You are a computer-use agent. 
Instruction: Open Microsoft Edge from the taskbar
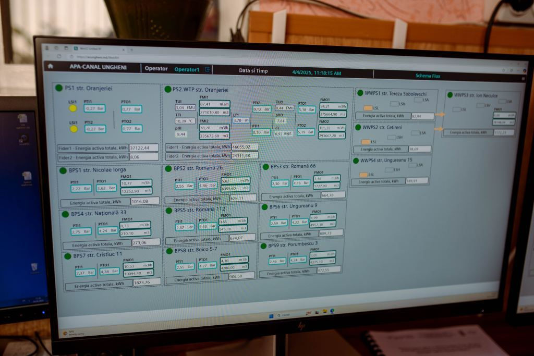pyautogui.click(x=332, y=311)
